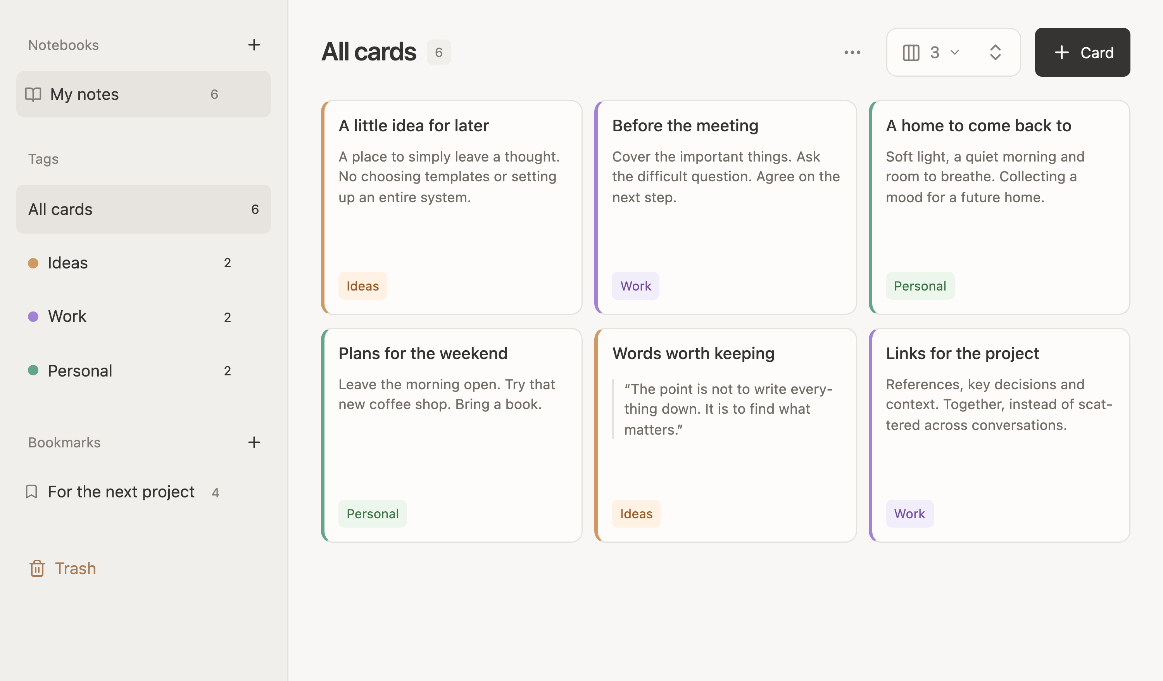Open the Before the meeting card
The height and width of the screenshot is (681, 1163).
[x=725, y=208]
